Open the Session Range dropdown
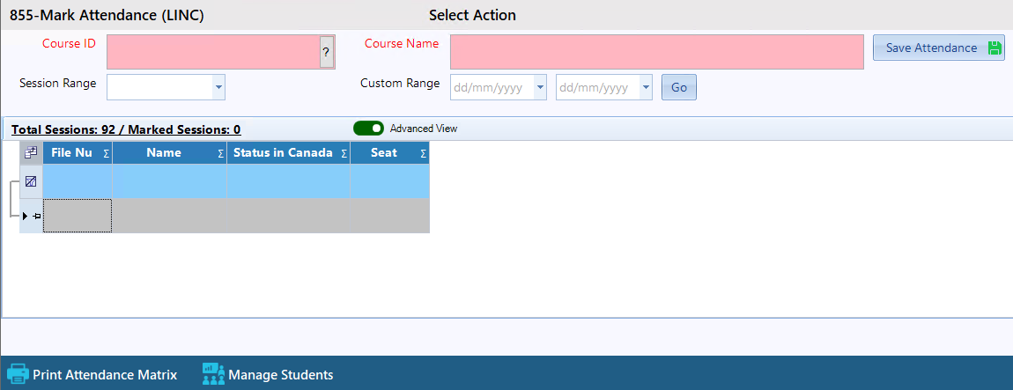 click(218, 87)
